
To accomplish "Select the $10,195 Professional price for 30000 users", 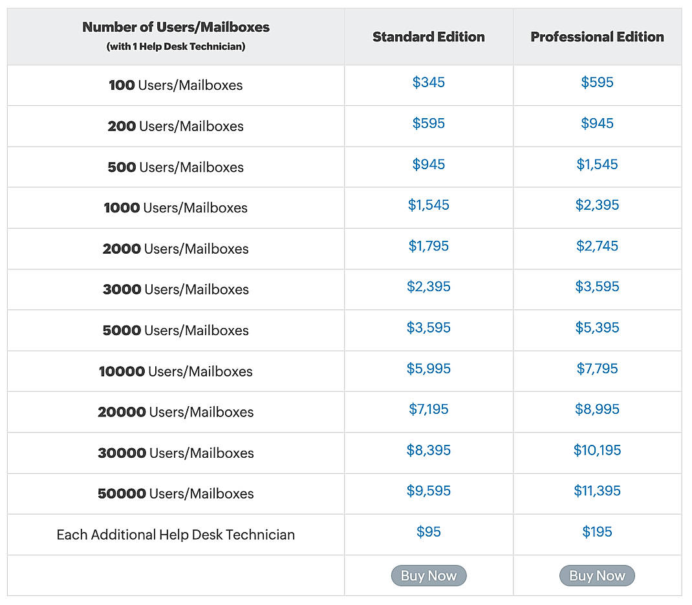I will coord(597,450).
